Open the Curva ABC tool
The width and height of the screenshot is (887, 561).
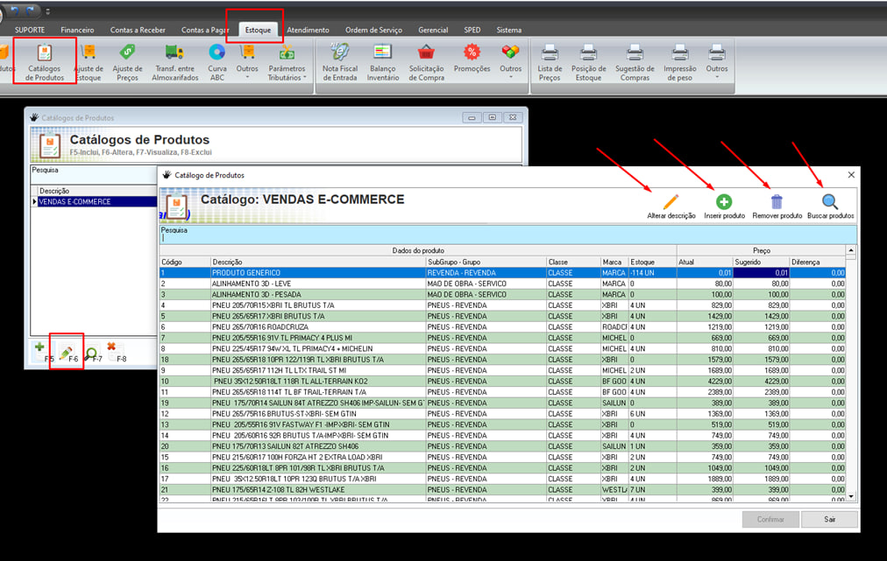click(216, 61)
